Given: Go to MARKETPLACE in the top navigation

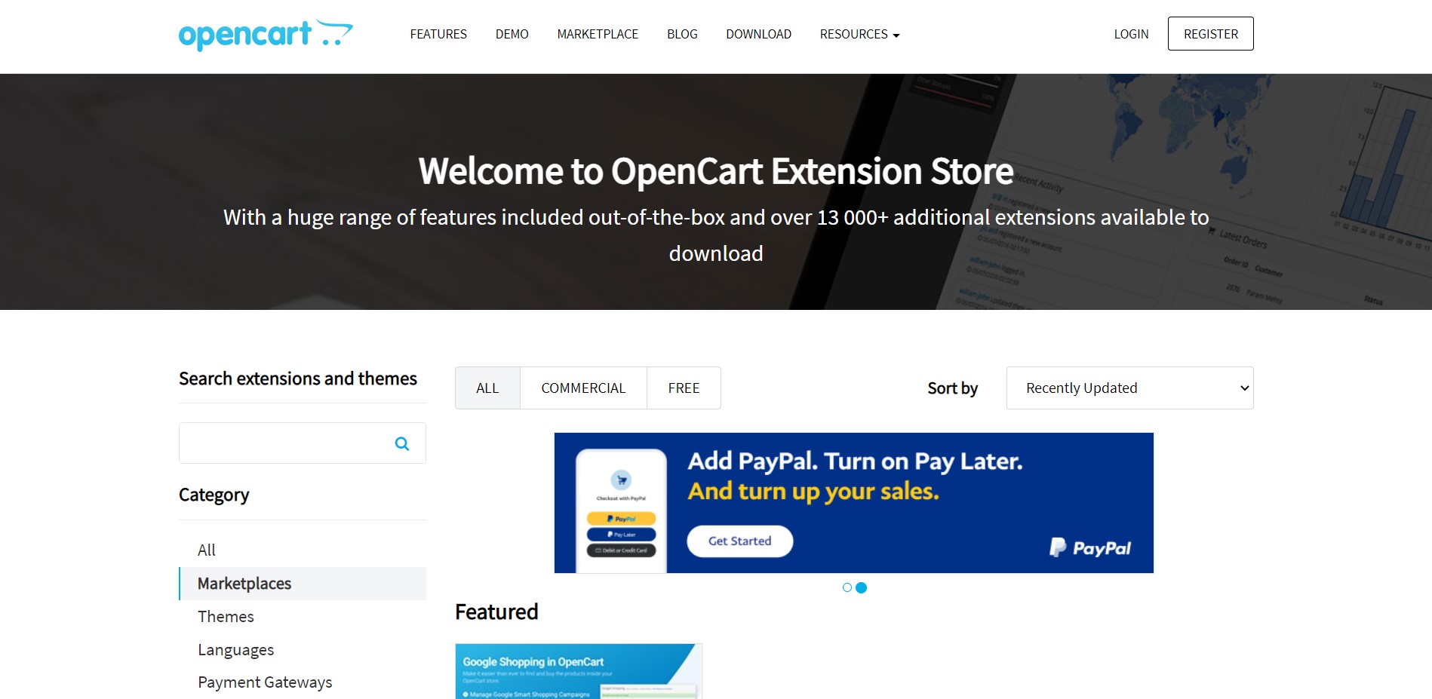Looking at the screenshot, I should pos(598,34).
